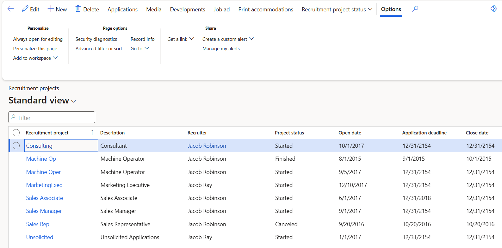Open Advanced filter or sort
Image resolution: width=502 pixels, height=248 pixels.
pos(99,49)
